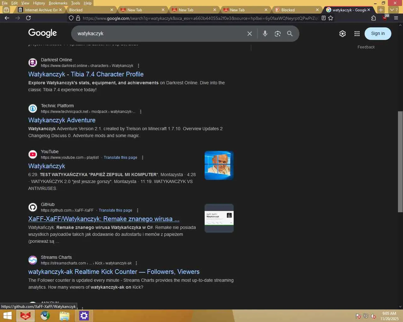Open more options for GitHub result
The height and width of the screenshot is (322, 403).
pyautogui.click(x=138, y=210)
